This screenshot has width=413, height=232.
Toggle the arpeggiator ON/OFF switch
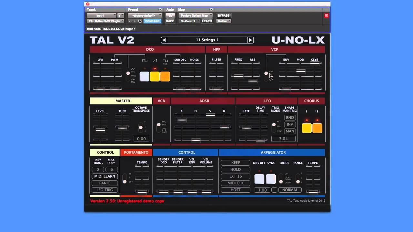pyautogui.click(x=259, y=179)
